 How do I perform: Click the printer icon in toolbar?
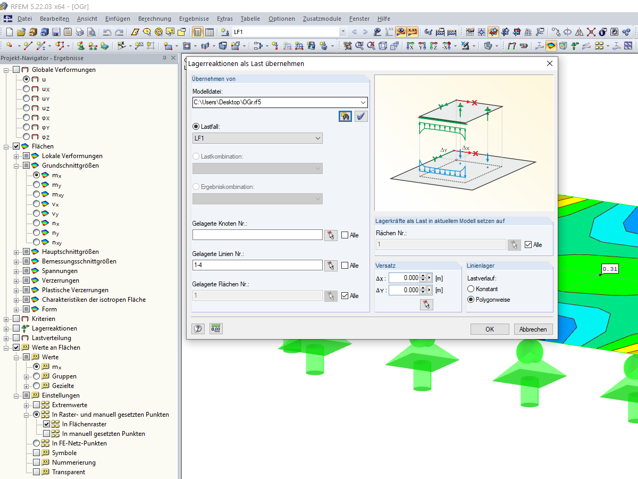pos(80,32)
